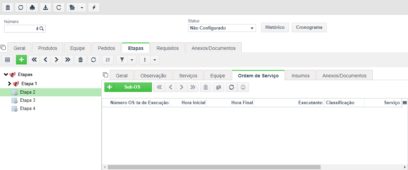This screenshot has height=170, width=408.
Task: Switch to the main Geral tab
Action: pos(19,48)
